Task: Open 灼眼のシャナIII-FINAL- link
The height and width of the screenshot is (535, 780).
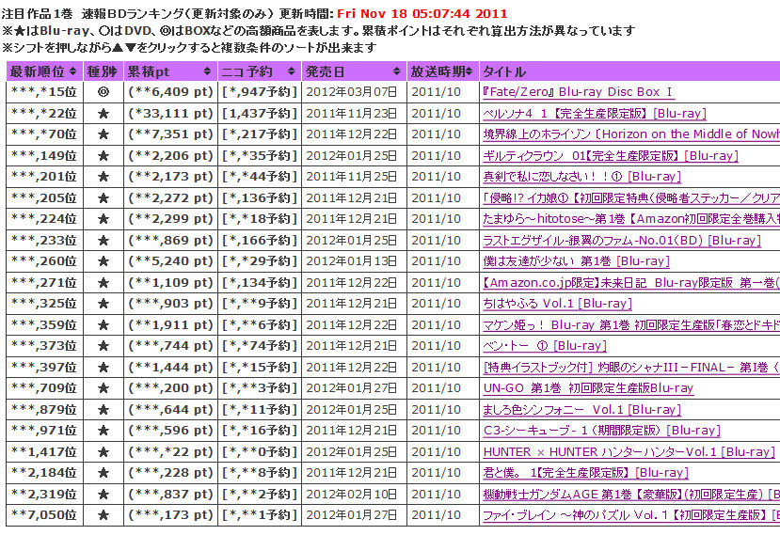Action: pos(631,367)
